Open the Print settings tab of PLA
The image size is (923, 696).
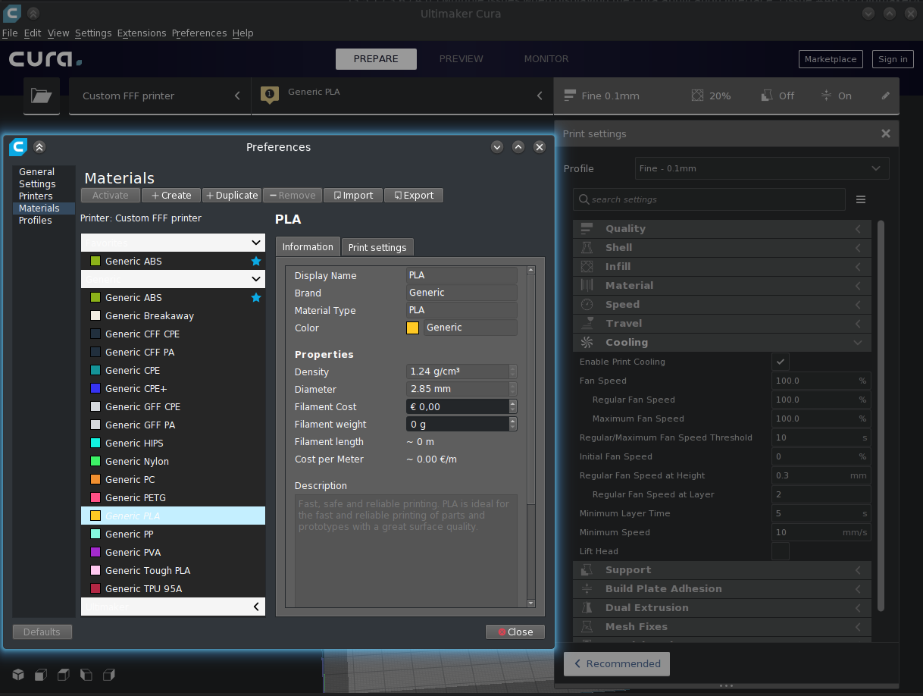(377, 247)
